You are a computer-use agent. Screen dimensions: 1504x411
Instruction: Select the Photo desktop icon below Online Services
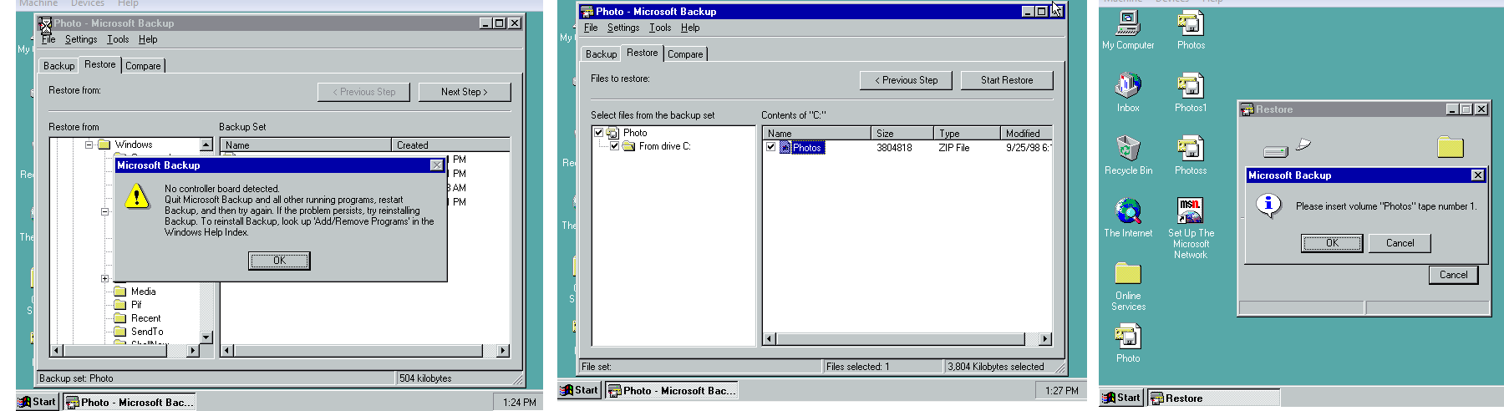(x=1128, y=337)
